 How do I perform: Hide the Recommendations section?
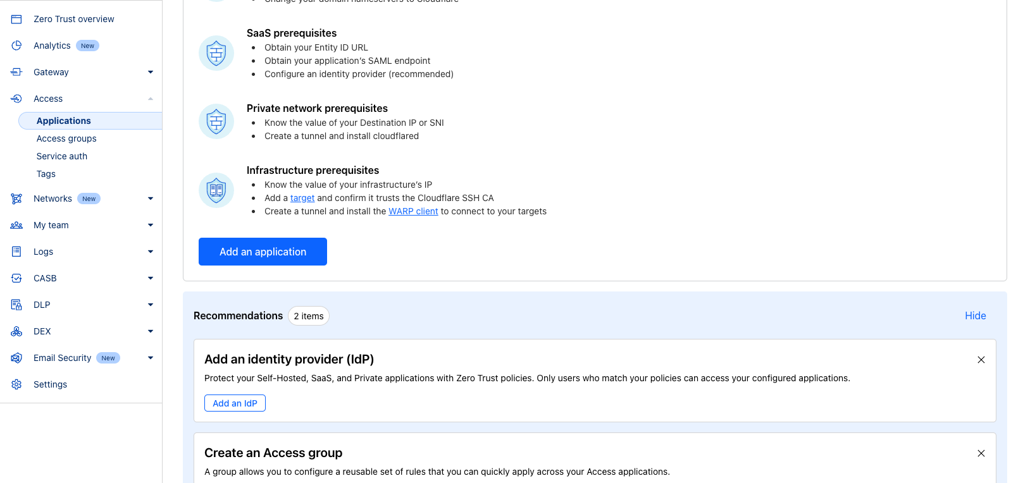click(x=975, y=315)
